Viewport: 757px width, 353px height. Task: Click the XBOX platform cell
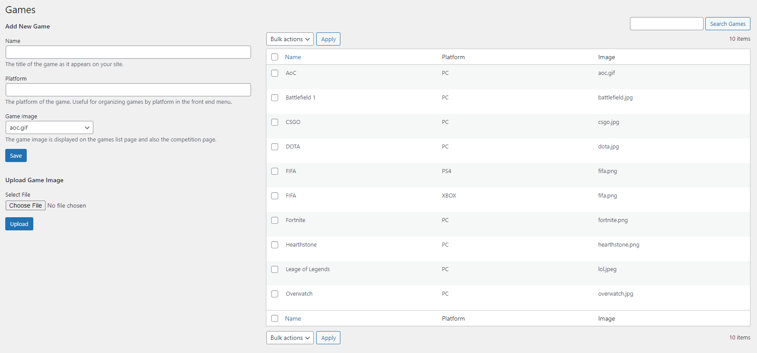point(449,196)
